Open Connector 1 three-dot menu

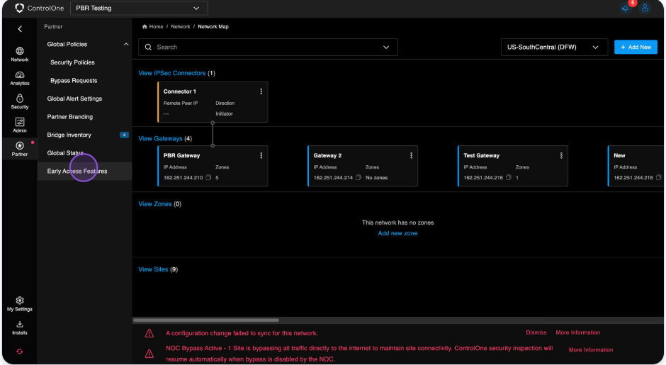point(261,91)
